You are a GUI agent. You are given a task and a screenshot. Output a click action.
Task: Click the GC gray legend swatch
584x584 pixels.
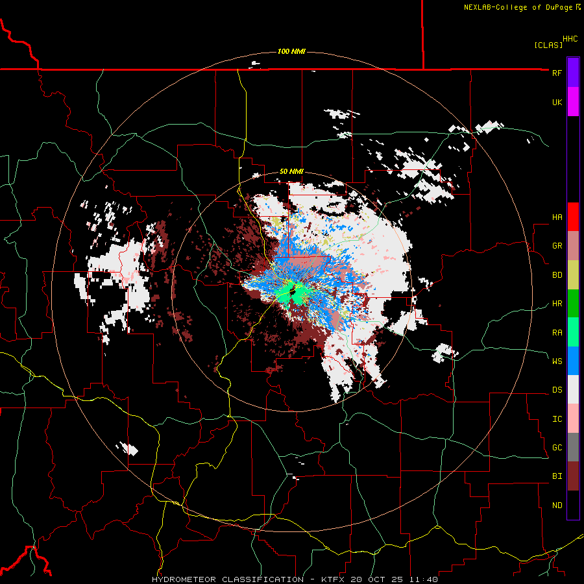tap(573, 447)
